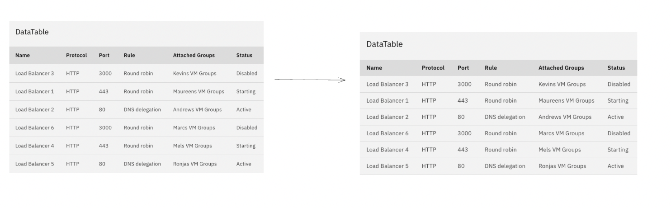Click Load Balancer 5 in the right table
The width and height of the screenshot is (671, 208).
(x=387, y=166)
